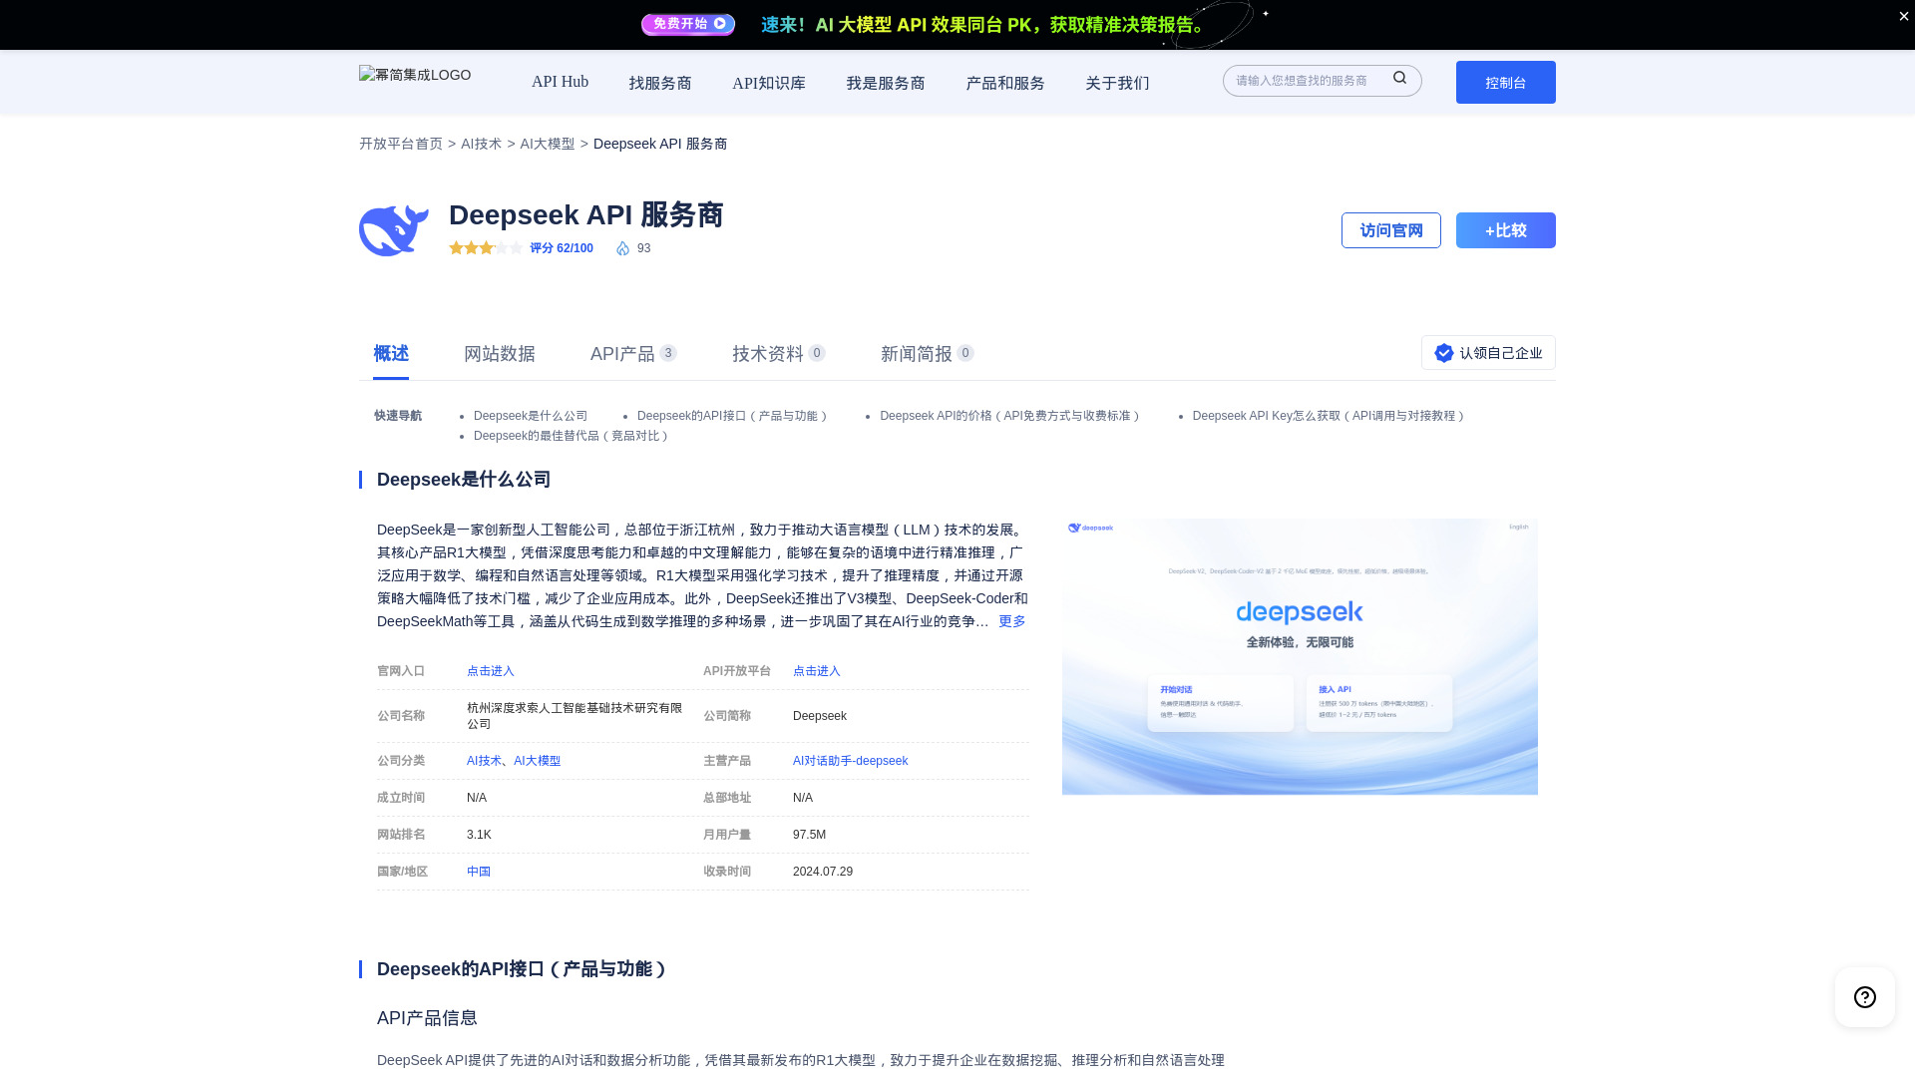
Task: Go to AI技术 breadcrumb link
Action: click(481, 144)
